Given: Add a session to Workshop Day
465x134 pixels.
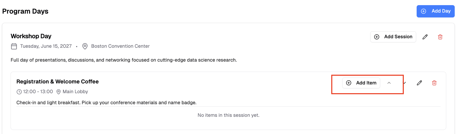Looking at the screenshot, I should pyautogui.click(x=393, y=37).
